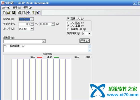This screenshot has width=140, height=100.
Task: Select the I/O 重叠 radio option
Action: coord(68,26)
